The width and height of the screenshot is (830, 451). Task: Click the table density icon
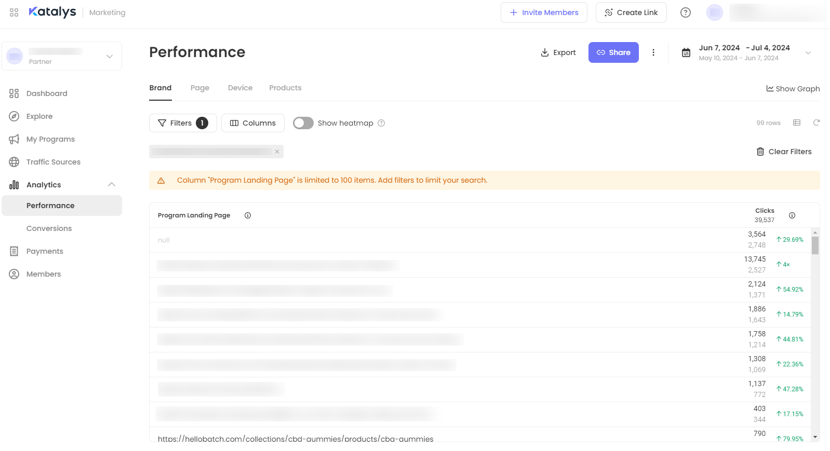point(797,122)
